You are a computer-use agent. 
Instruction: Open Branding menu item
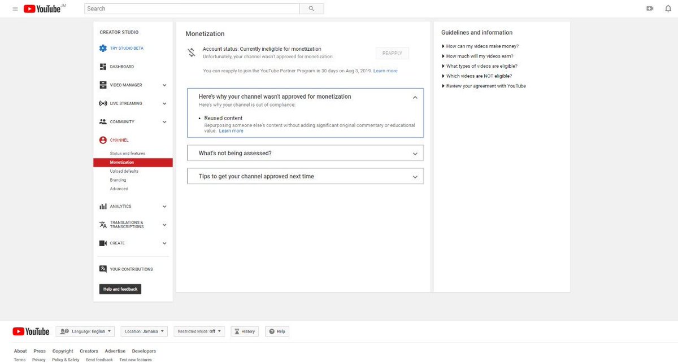(x=118, y=180)
